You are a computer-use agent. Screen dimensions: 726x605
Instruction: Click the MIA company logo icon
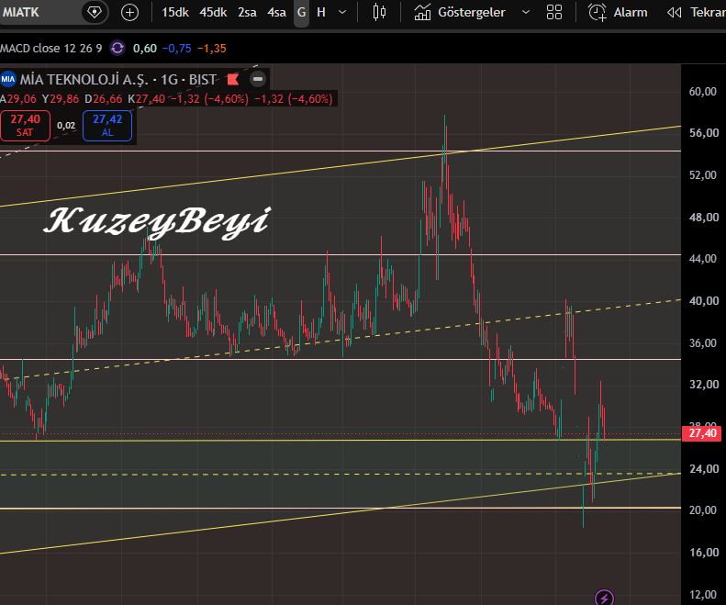[8, 79]
